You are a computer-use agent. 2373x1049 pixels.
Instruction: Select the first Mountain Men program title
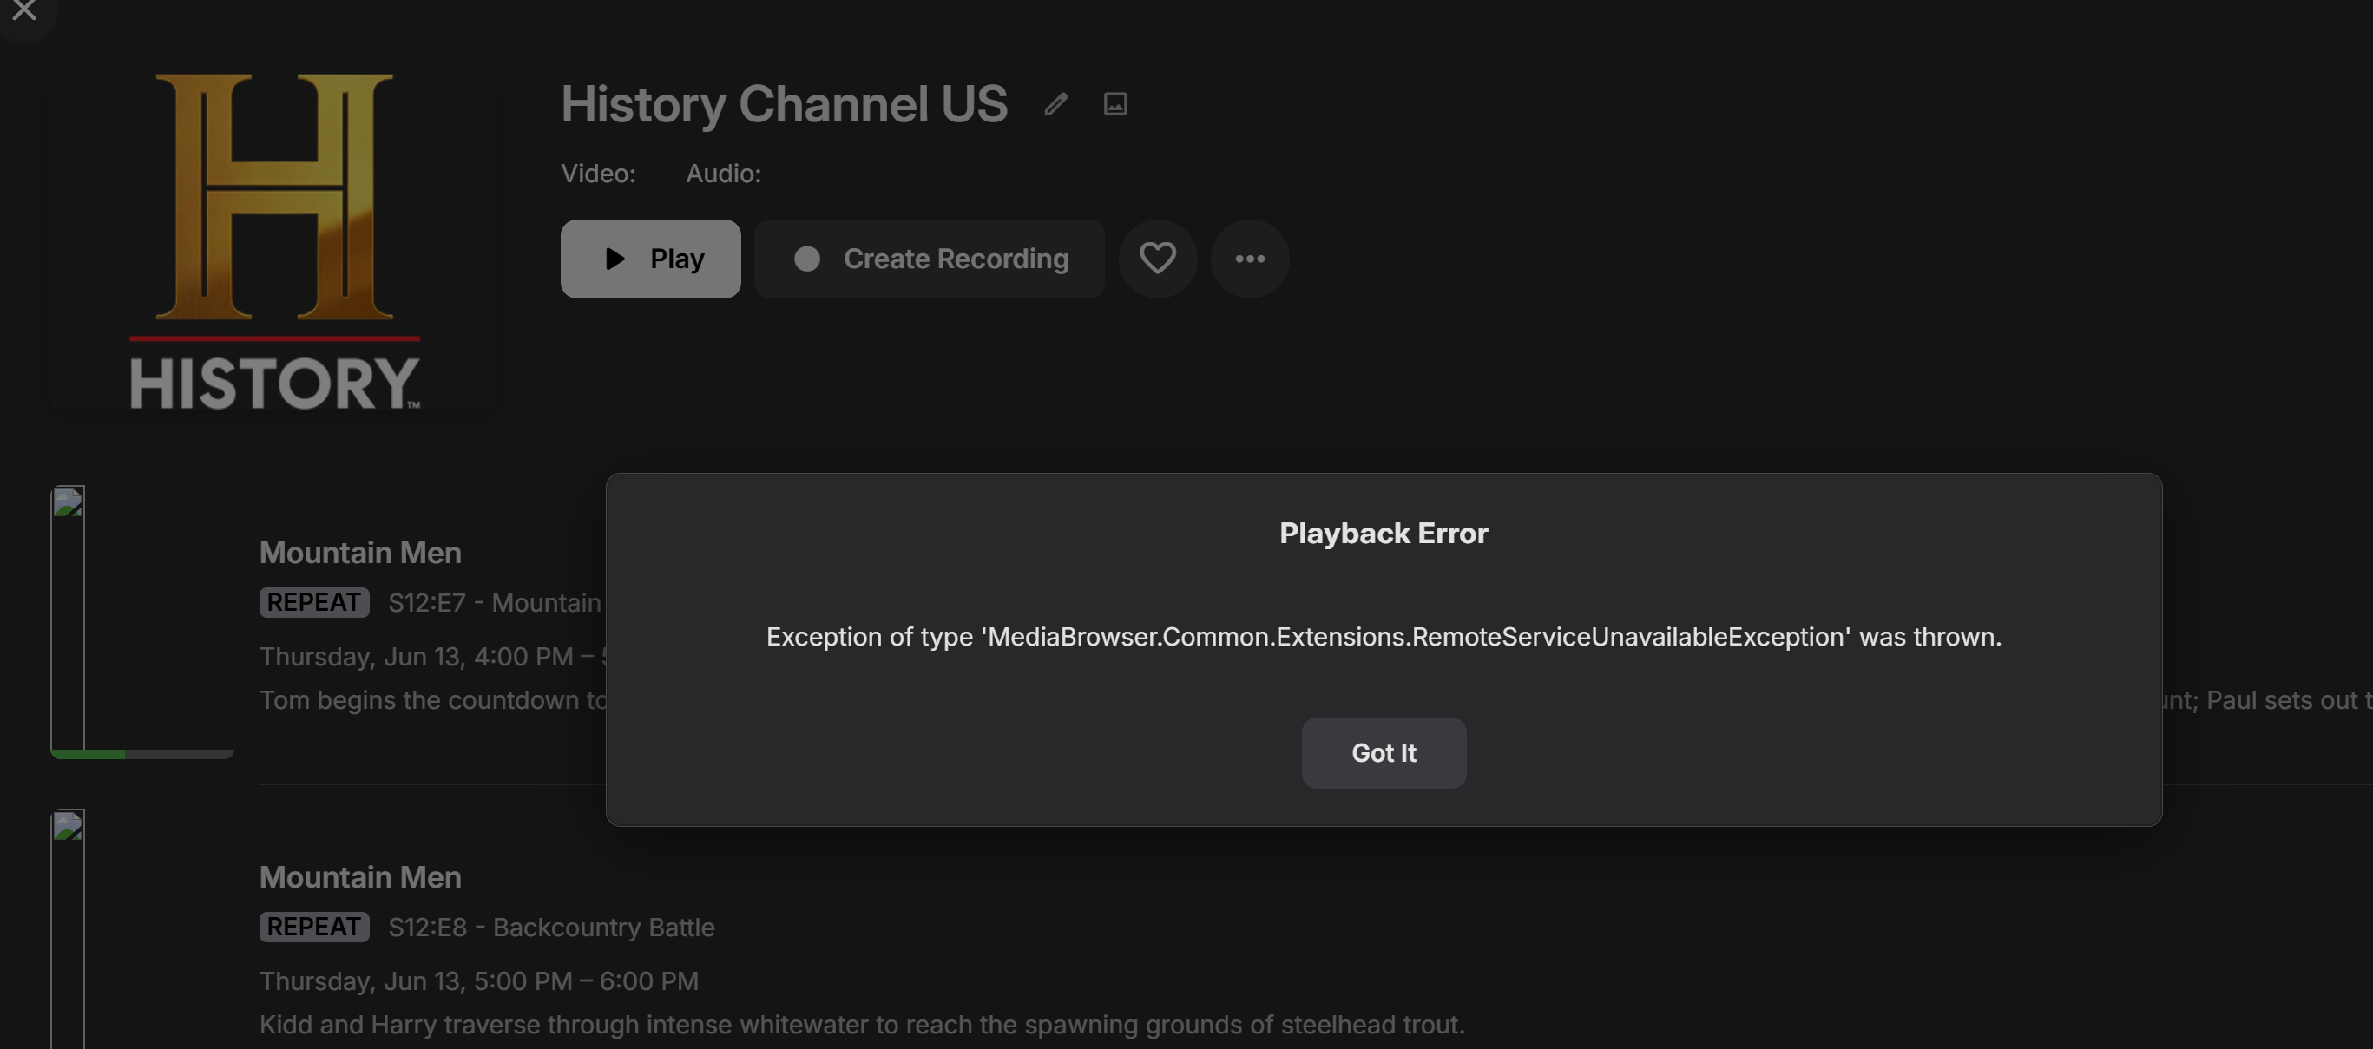(x=360, y=553)
